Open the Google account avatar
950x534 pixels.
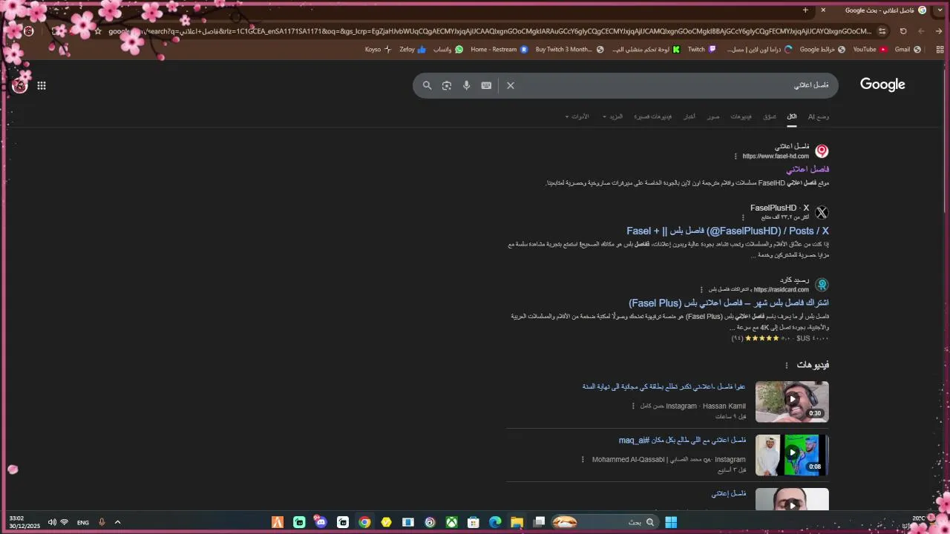tap(19, 85)
